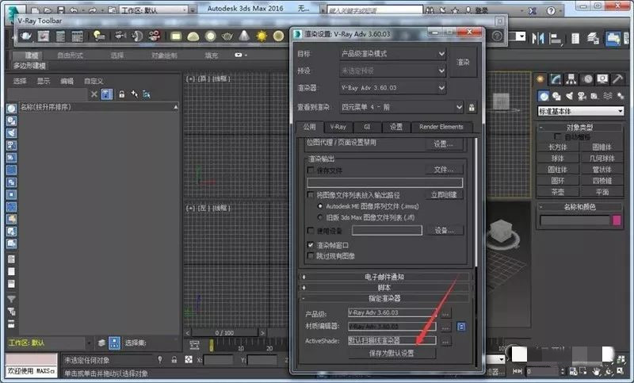Switch to the Render Elements tab
Image resolution: width=634 pixels, height=383 pixels.
pyautogui.click(x=441, y=127)
